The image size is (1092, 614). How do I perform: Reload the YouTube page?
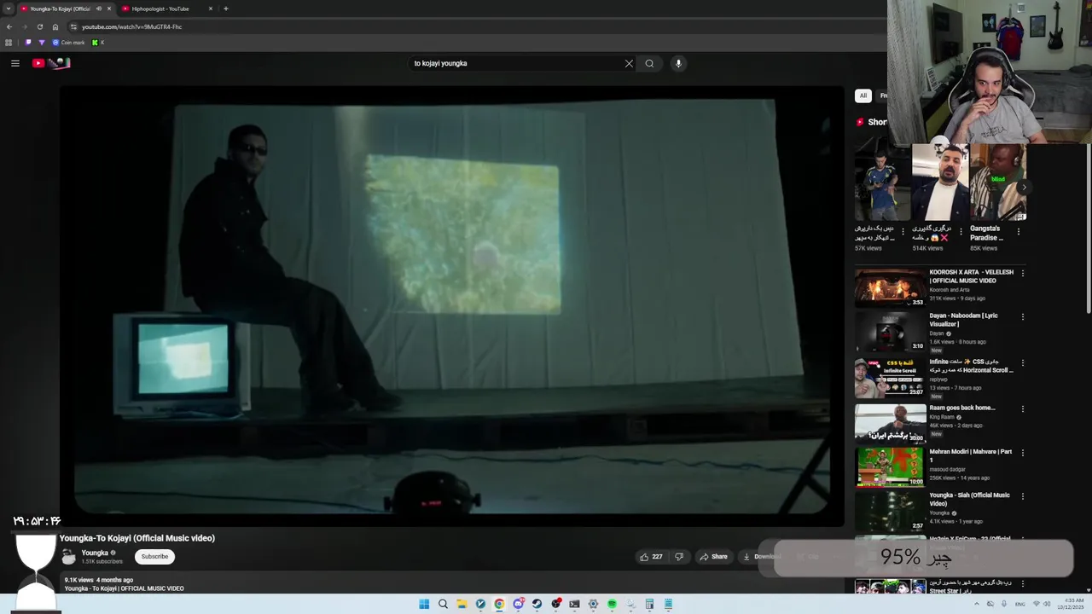click(x=39, y=26)
